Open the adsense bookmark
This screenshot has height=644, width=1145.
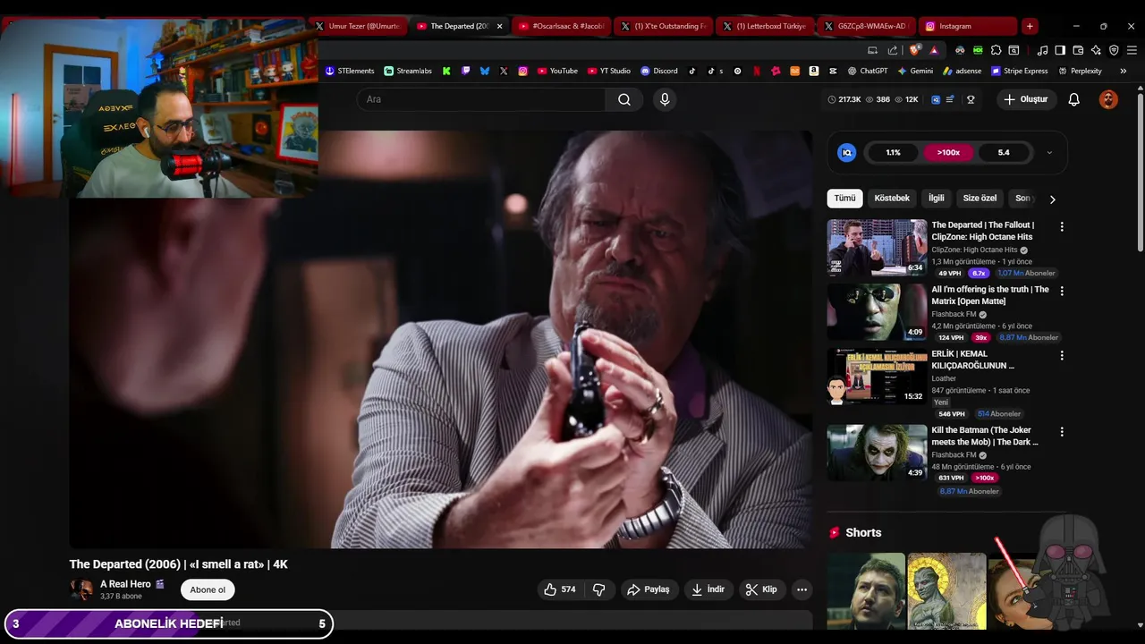pos(962,71)
